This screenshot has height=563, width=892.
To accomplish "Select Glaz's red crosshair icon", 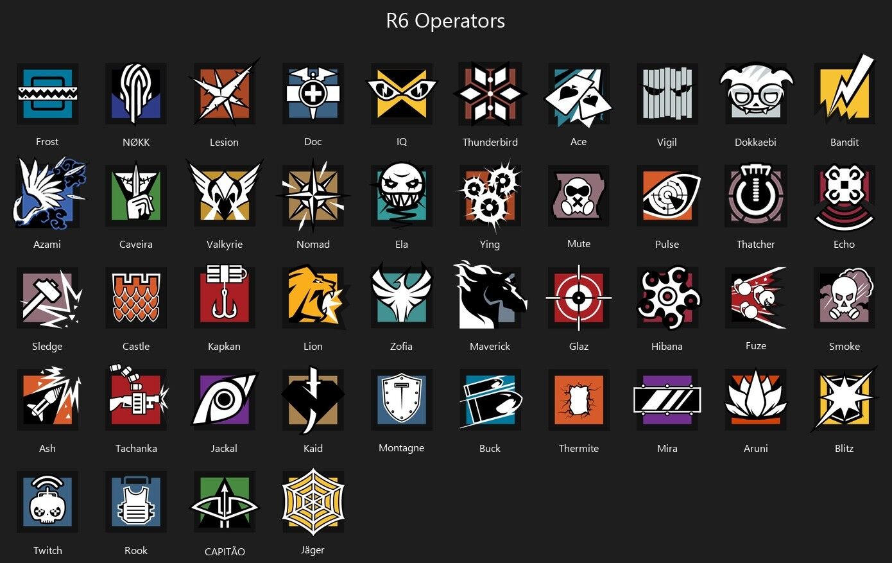I will point(579,298).
